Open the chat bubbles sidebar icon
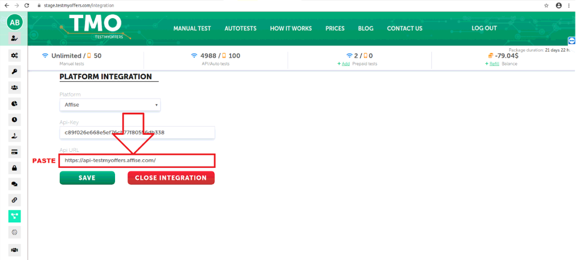This screenshot has width=576, height=260. [15, 184]
